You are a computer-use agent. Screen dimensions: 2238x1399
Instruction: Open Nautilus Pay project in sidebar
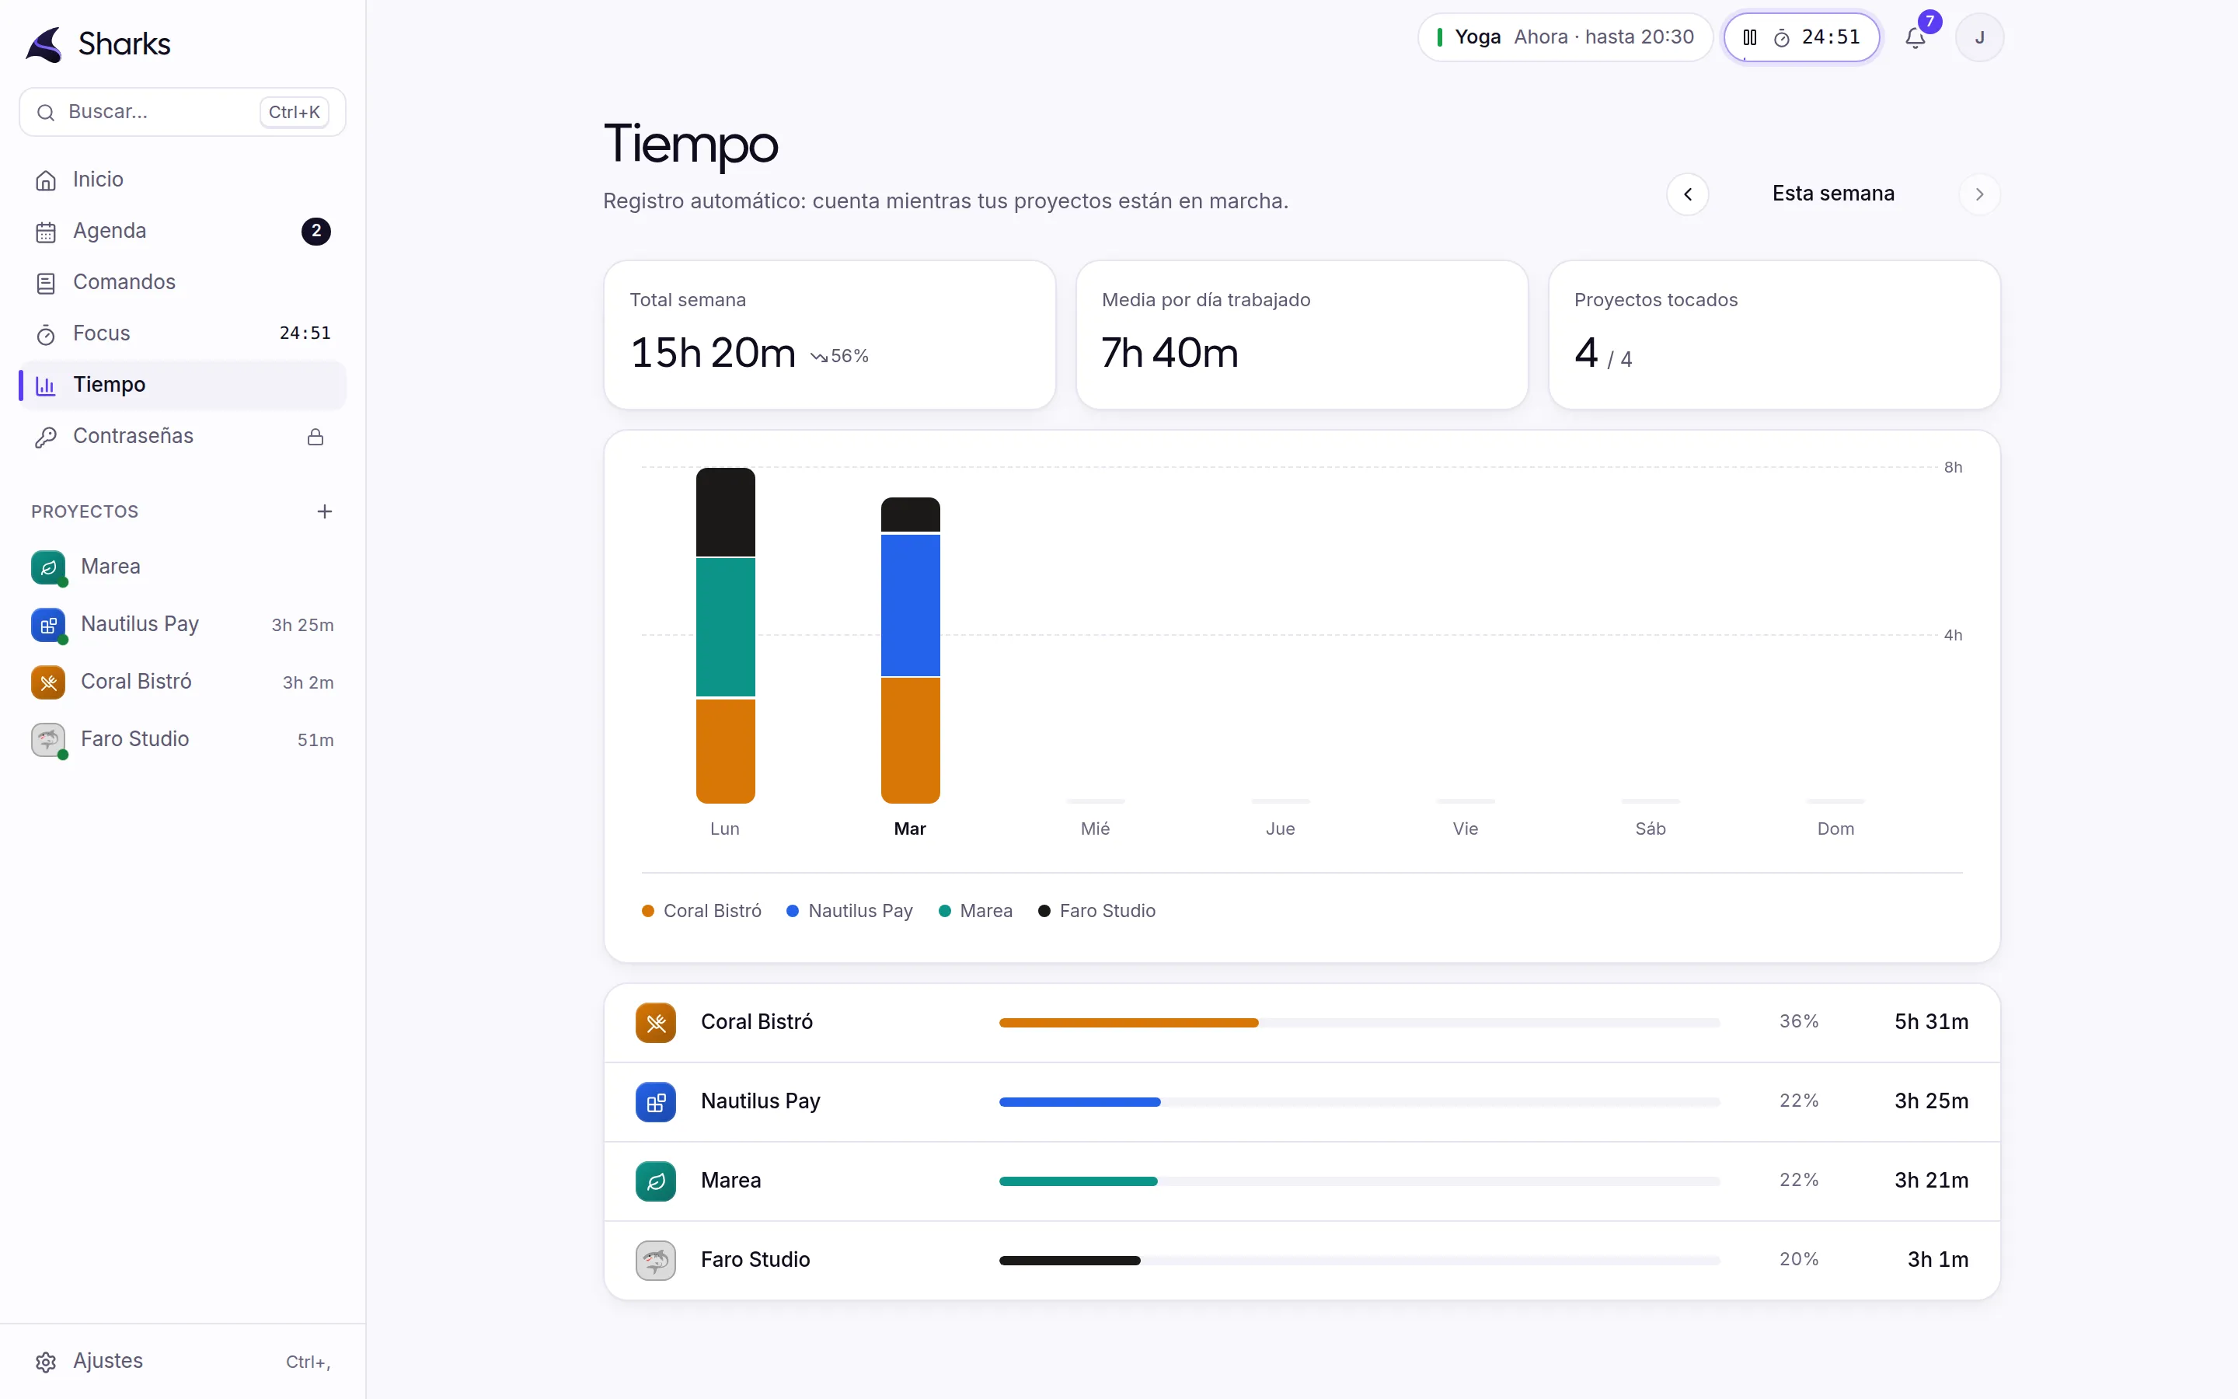pyautogui.click(x=182, y=625)
